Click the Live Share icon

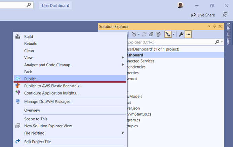pos(193,15)
